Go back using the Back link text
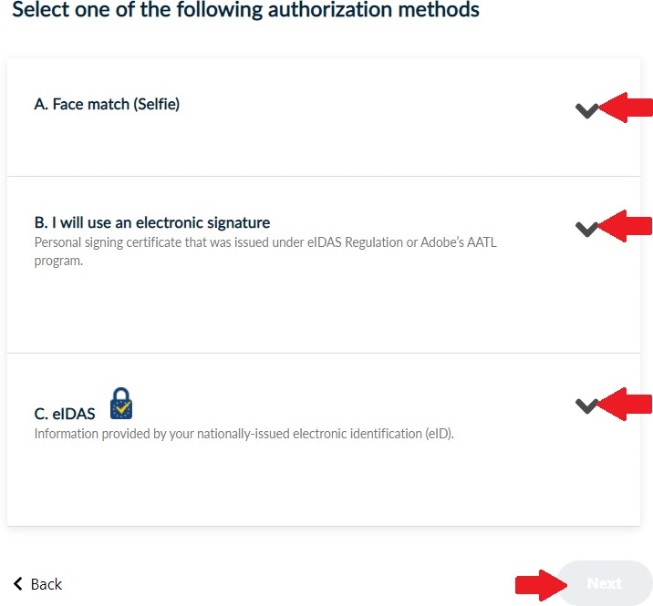This screenshot has height=606, width=653. pyautogui.click(x=47, y=584)
